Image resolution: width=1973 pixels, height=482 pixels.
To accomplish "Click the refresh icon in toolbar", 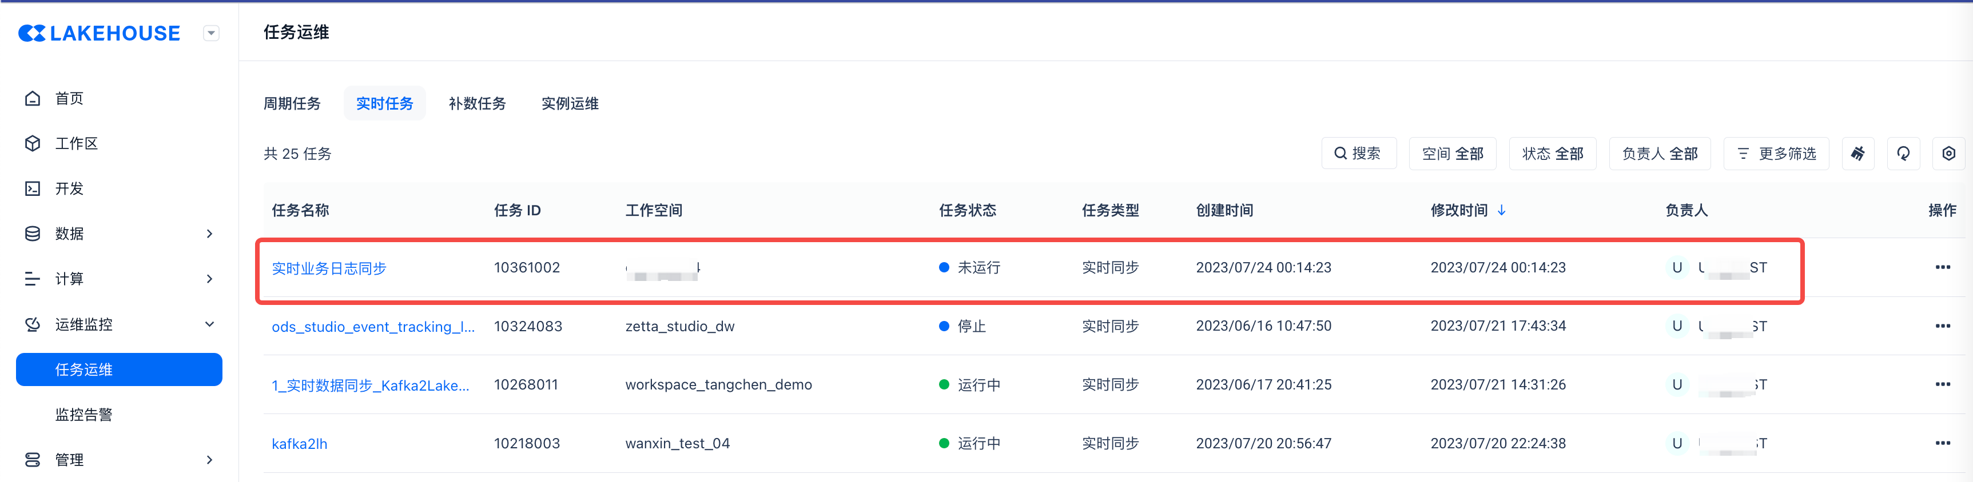I will [x=1903, y=154].
